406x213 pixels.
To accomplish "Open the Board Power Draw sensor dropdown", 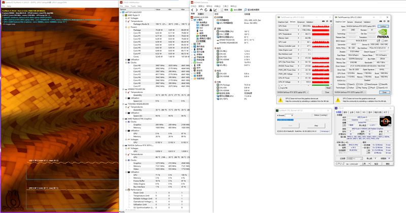I will click(x=298, y=58).
